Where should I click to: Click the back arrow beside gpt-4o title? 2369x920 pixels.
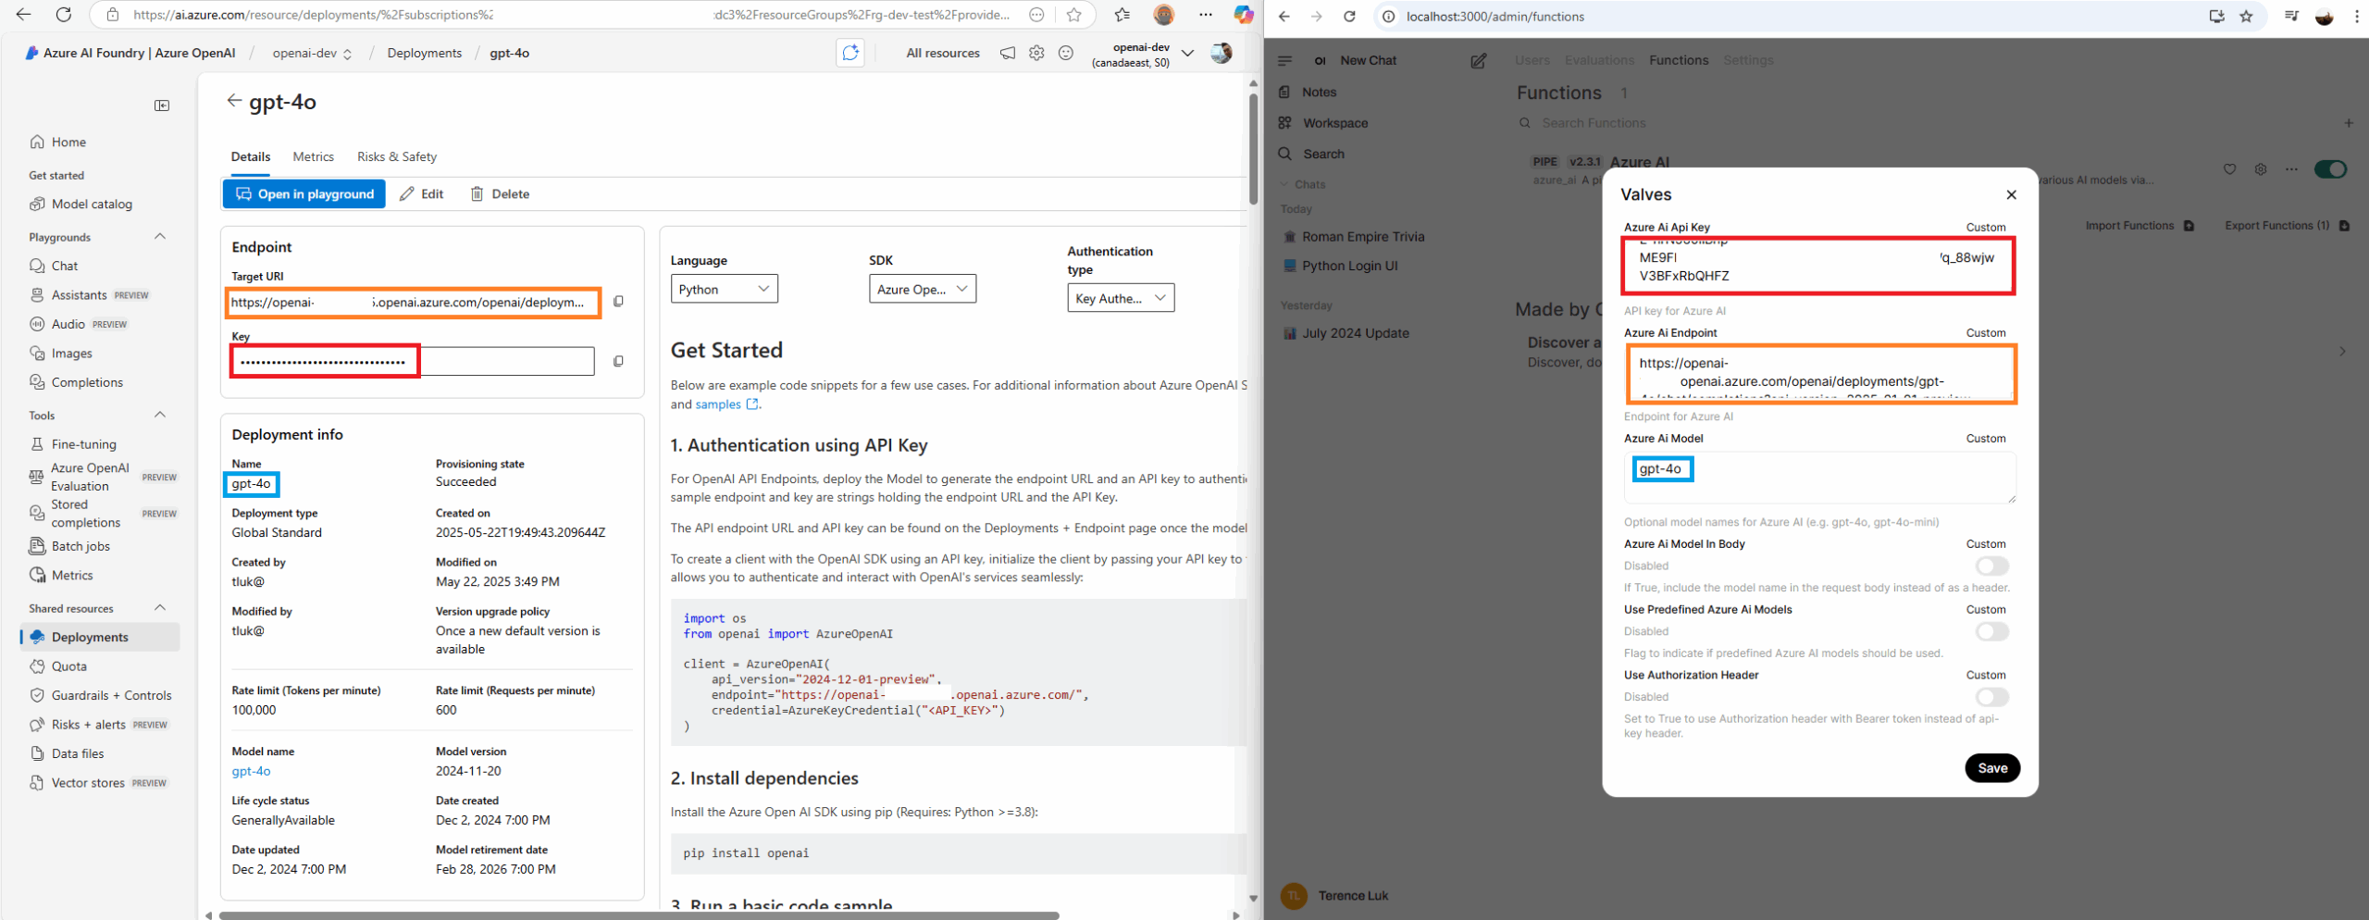click(234, 101)
